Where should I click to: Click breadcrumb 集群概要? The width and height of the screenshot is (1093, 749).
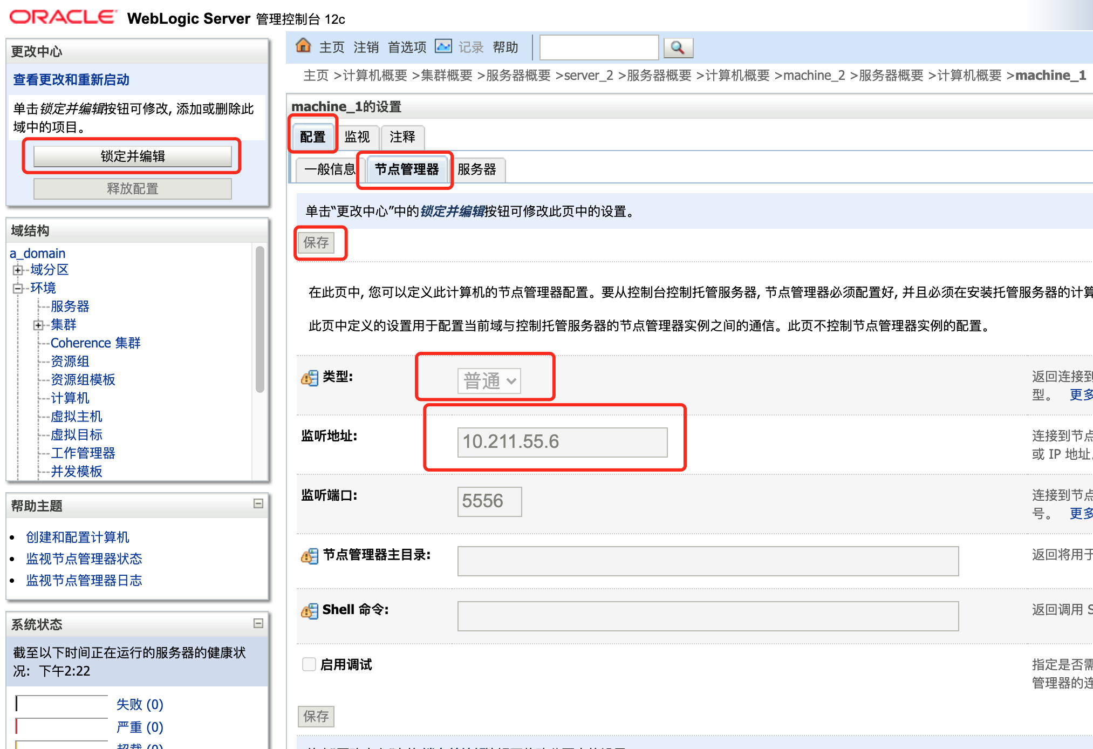pos(447,76)
